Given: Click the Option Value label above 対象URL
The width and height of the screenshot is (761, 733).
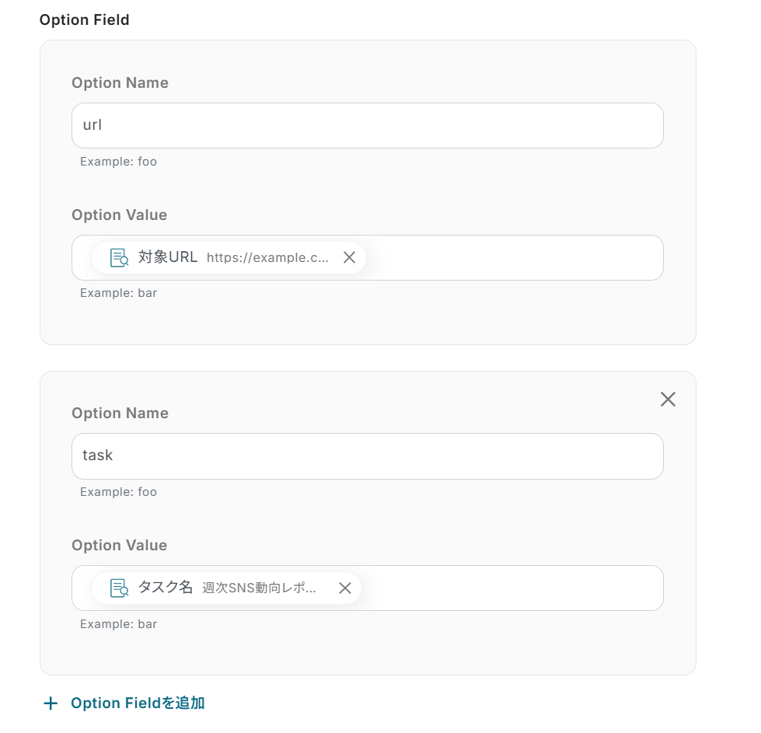Looking at the screenshot, I should [x=119, y=215].
